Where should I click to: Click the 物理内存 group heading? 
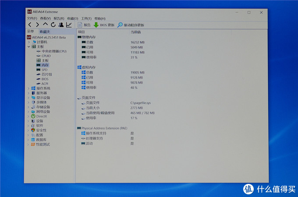tap(89, 37)
